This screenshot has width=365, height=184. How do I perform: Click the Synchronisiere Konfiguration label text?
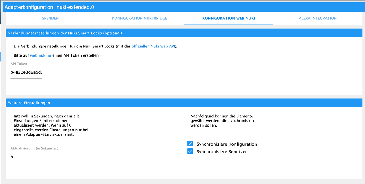[227, 144]
